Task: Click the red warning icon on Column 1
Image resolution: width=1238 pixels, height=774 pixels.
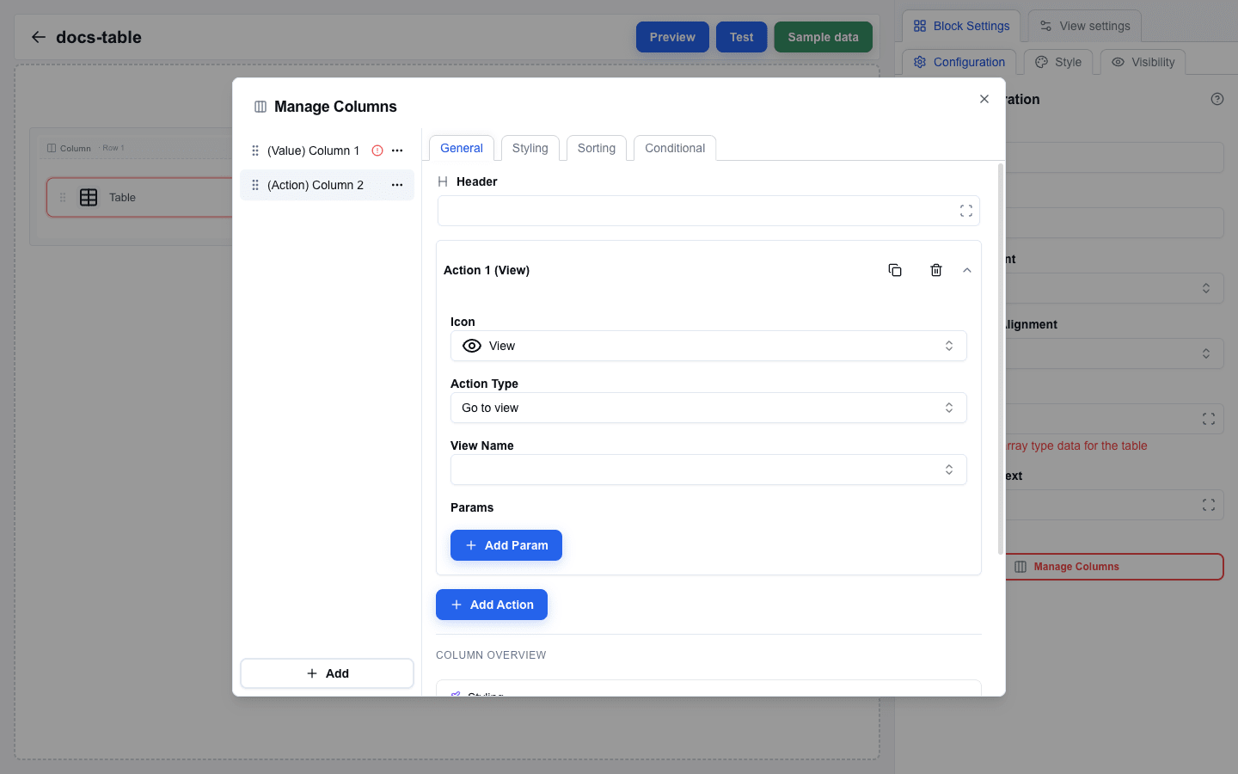Action: pos(377,150)
